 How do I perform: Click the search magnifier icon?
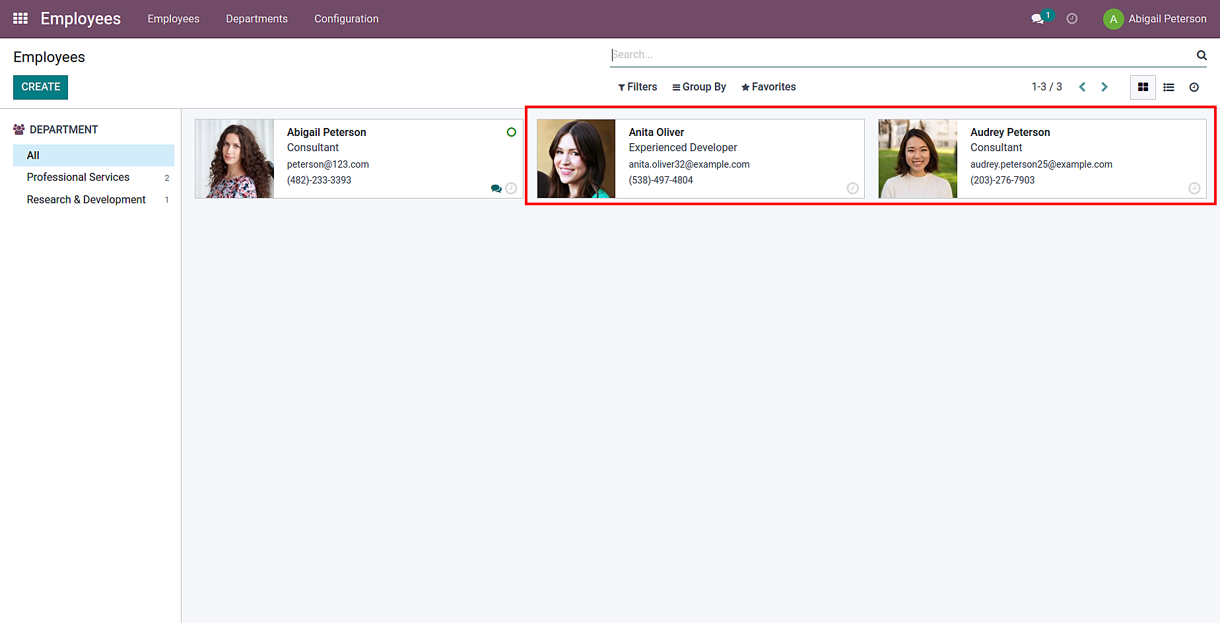coord(1202,55)
